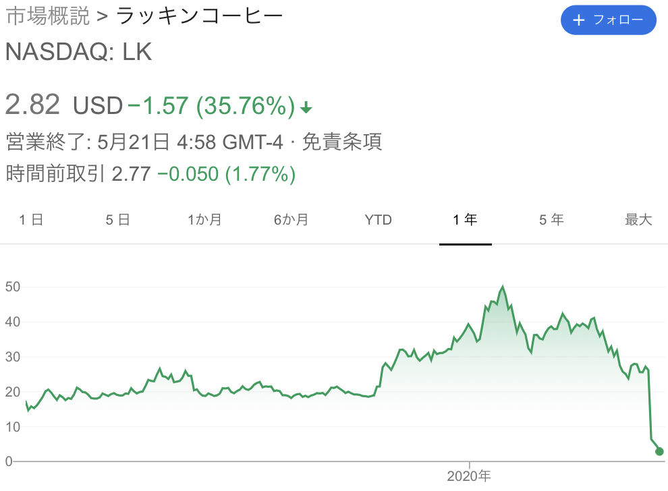Click the green down arrow beside the percentage
The height and width of the screenshot is (491, 668).
pyautogui.click(x=306, y=107)
